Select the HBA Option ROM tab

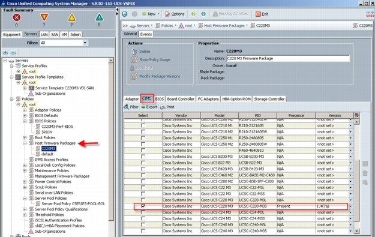236,99
